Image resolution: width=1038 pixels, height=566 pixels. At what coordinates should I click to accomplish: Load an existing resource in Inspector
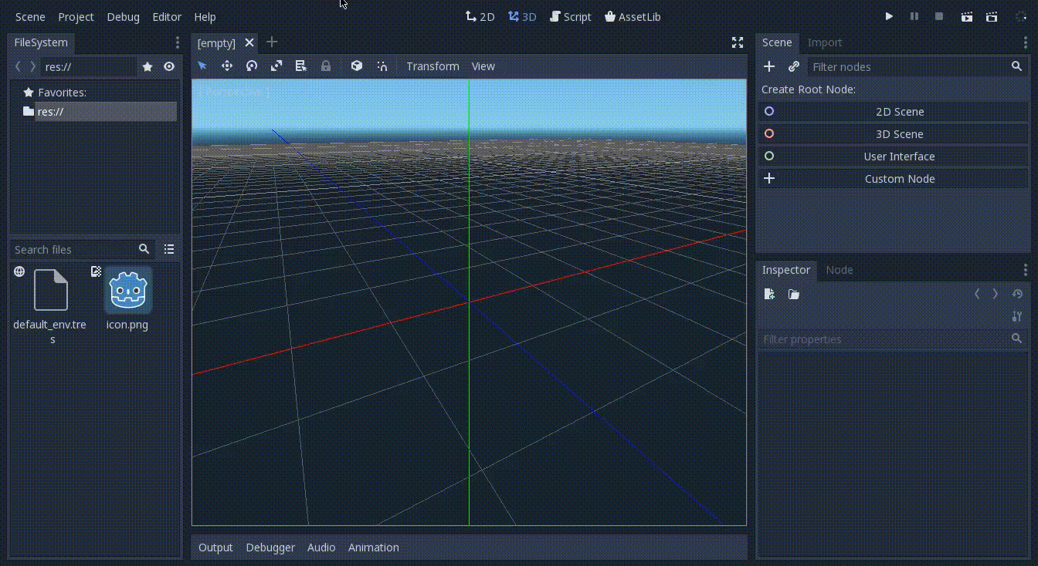point(794,294)
